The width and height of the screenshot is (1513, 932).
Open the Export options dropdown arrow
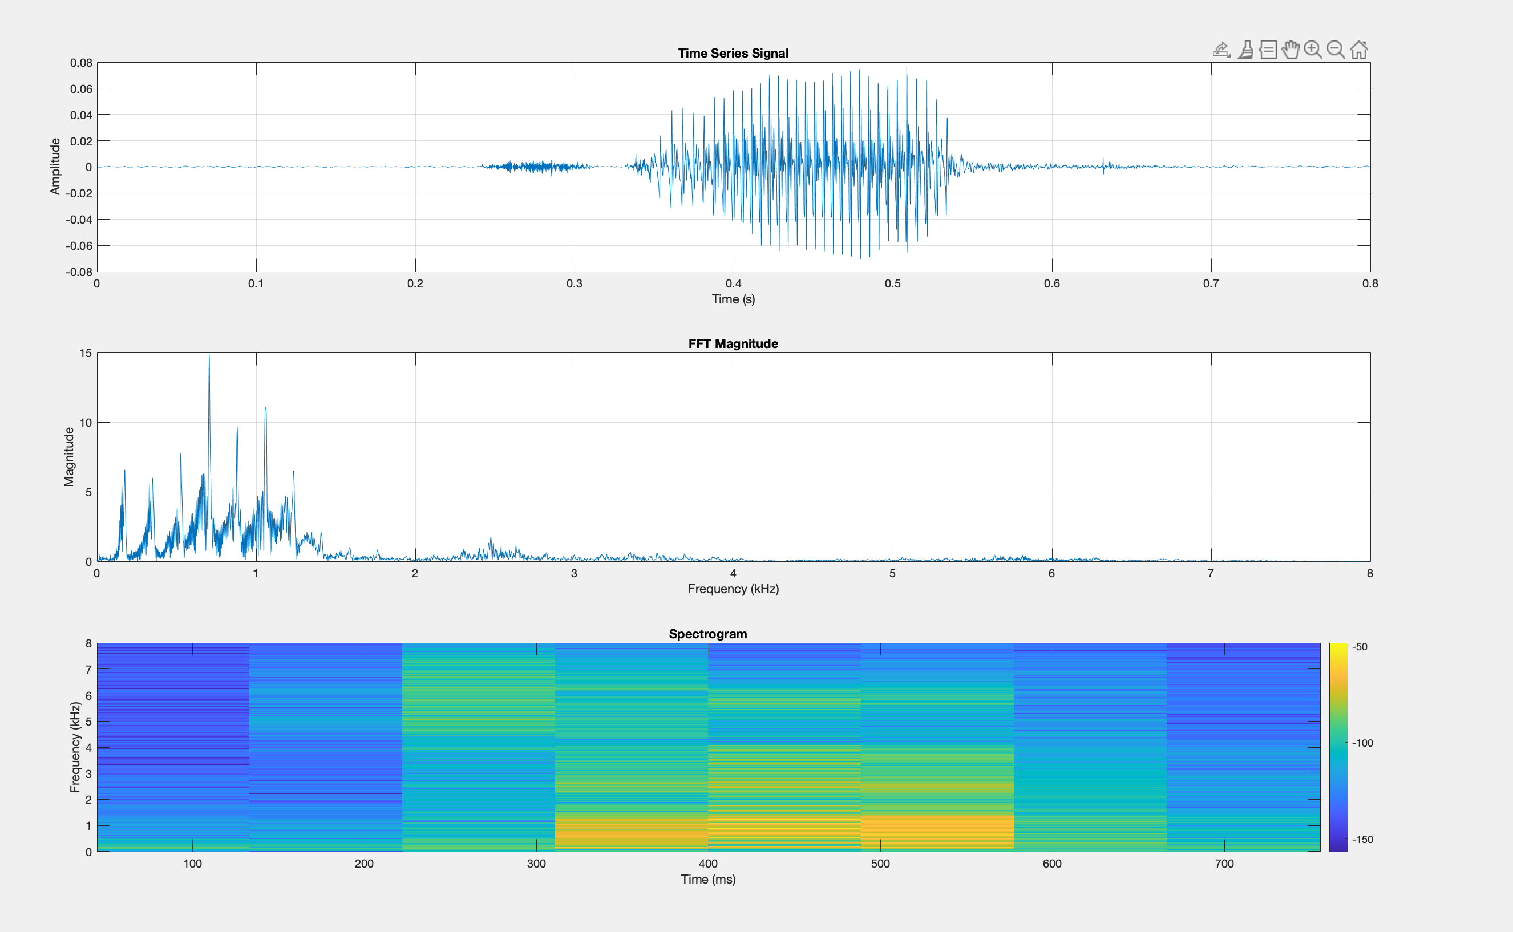click(x=1230, y=56)
